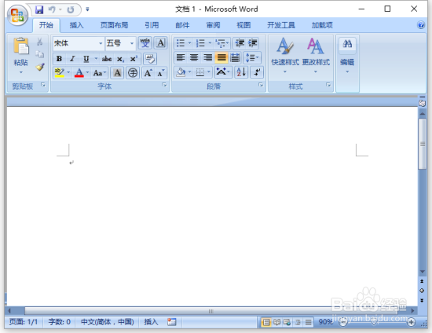Screen dimensions: 432x333
Task: Click the Copy icon
Action: (x=40, y=54)
